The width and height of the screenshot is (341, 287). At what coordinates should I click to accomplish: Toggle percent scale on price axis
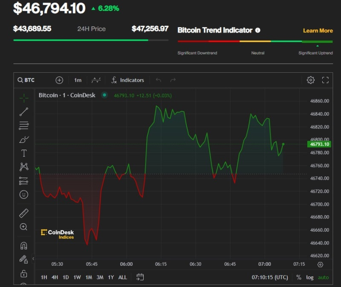click(x=298, y=277)
